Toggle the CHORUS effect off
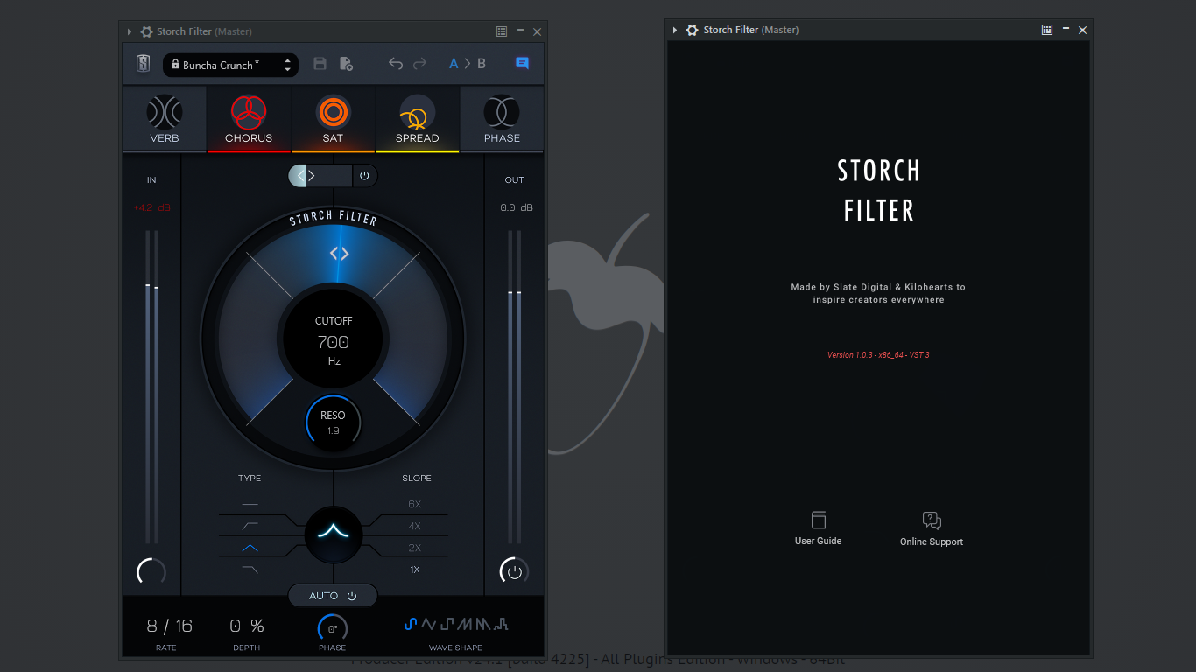 click(249, 119)
